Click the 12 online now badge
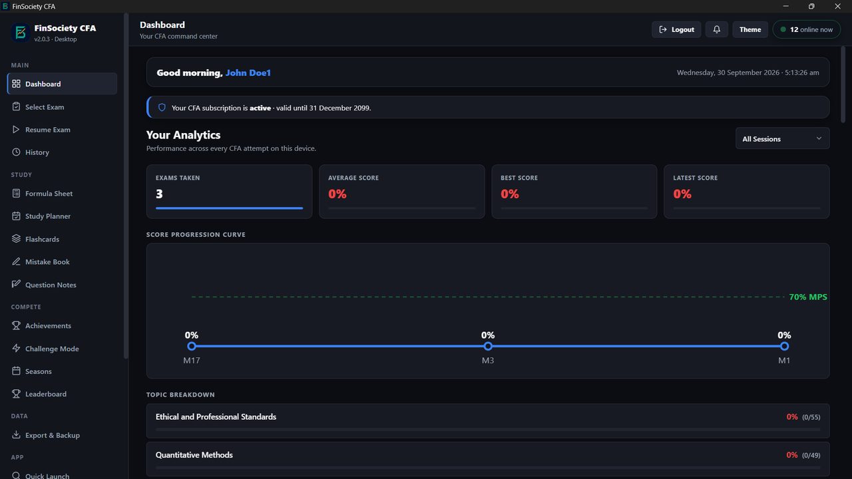Image resolution: width=852 pixels, height=479 pixels. pos(807,29)
